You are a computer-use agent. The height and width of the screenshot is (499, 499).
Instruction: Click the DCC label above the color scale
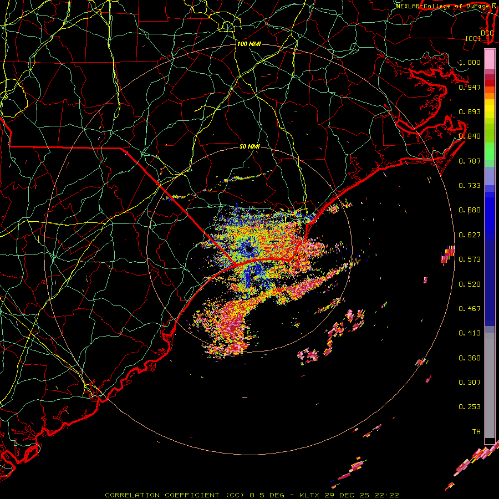(487, 33)
